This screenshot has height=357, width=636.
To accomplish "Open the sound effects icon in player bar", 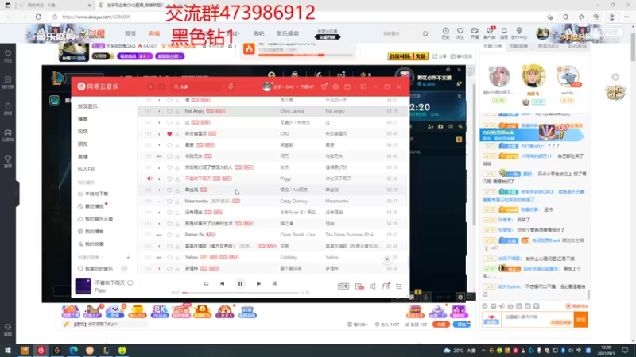I will 359,286.
